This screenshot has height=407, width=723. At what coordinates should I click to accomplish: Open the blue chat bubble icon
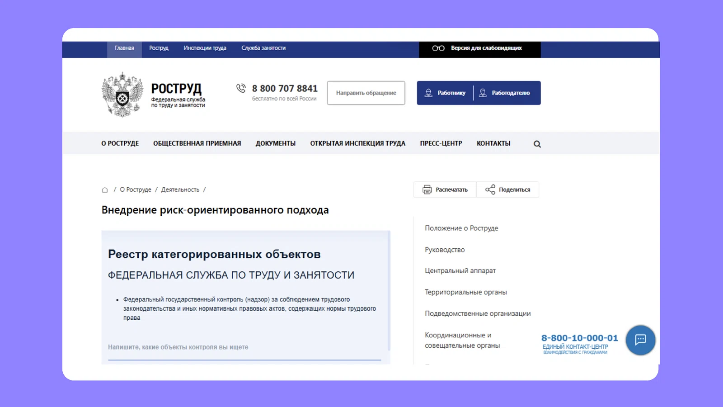(640, 340)
